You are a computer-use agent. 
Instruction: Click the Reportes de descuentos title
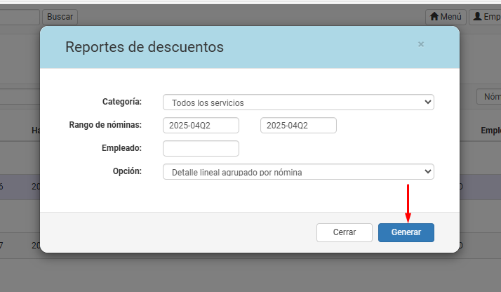pos(145,47)
